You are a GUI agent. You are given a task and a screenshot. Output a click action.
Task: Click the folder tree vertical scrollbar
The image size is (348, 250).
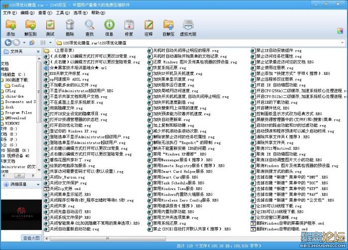tap(39, 91)
